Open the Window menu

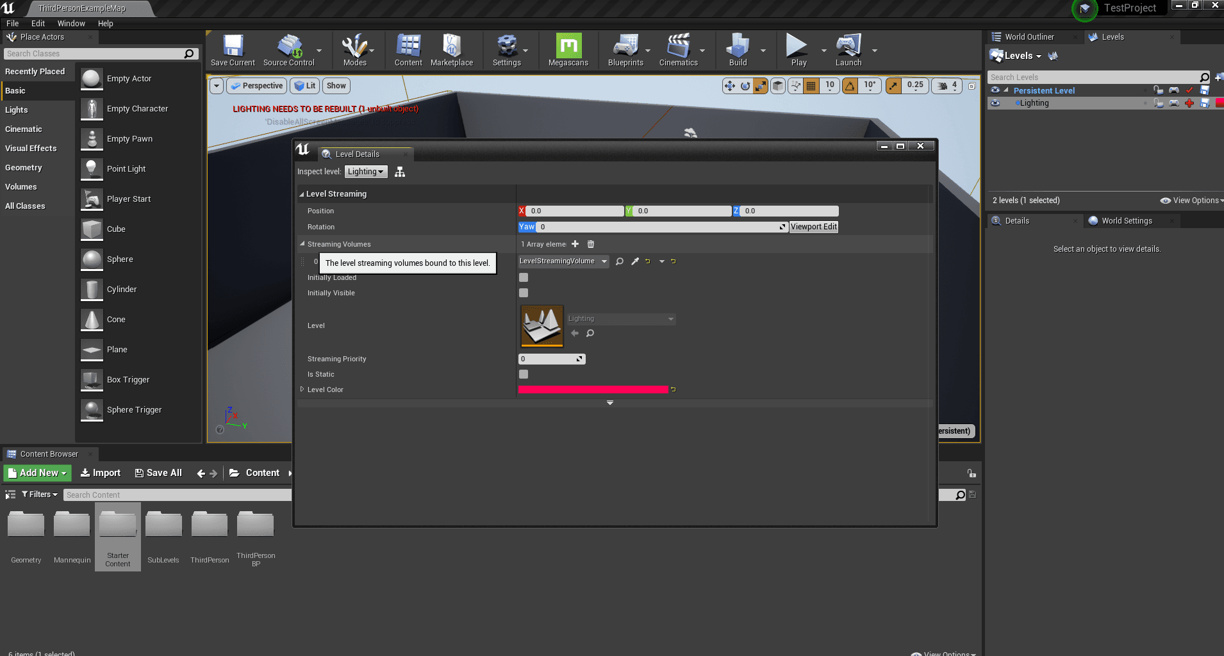point(71,24)
